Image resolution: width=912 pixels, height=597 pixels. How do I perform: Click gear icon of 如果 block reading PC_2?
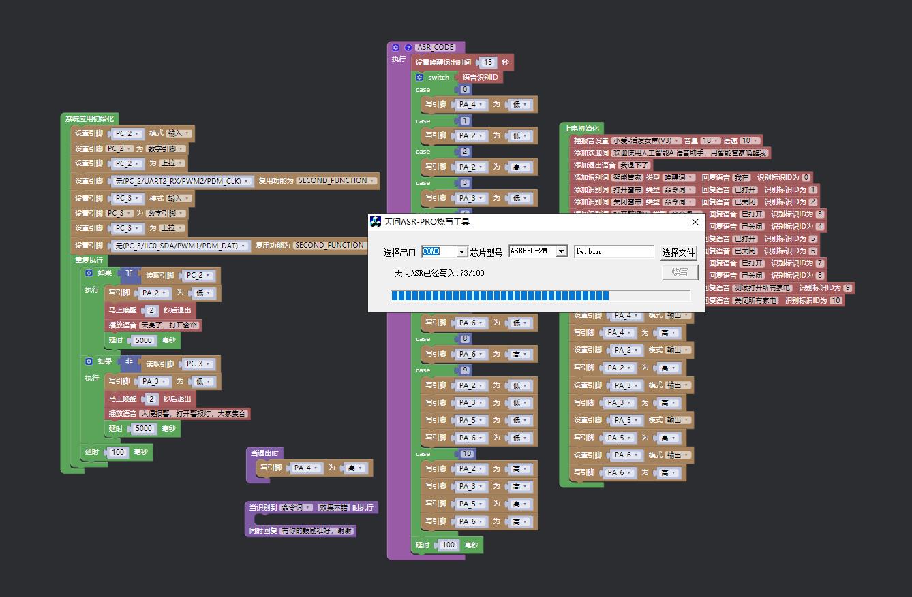pos(89,273)
